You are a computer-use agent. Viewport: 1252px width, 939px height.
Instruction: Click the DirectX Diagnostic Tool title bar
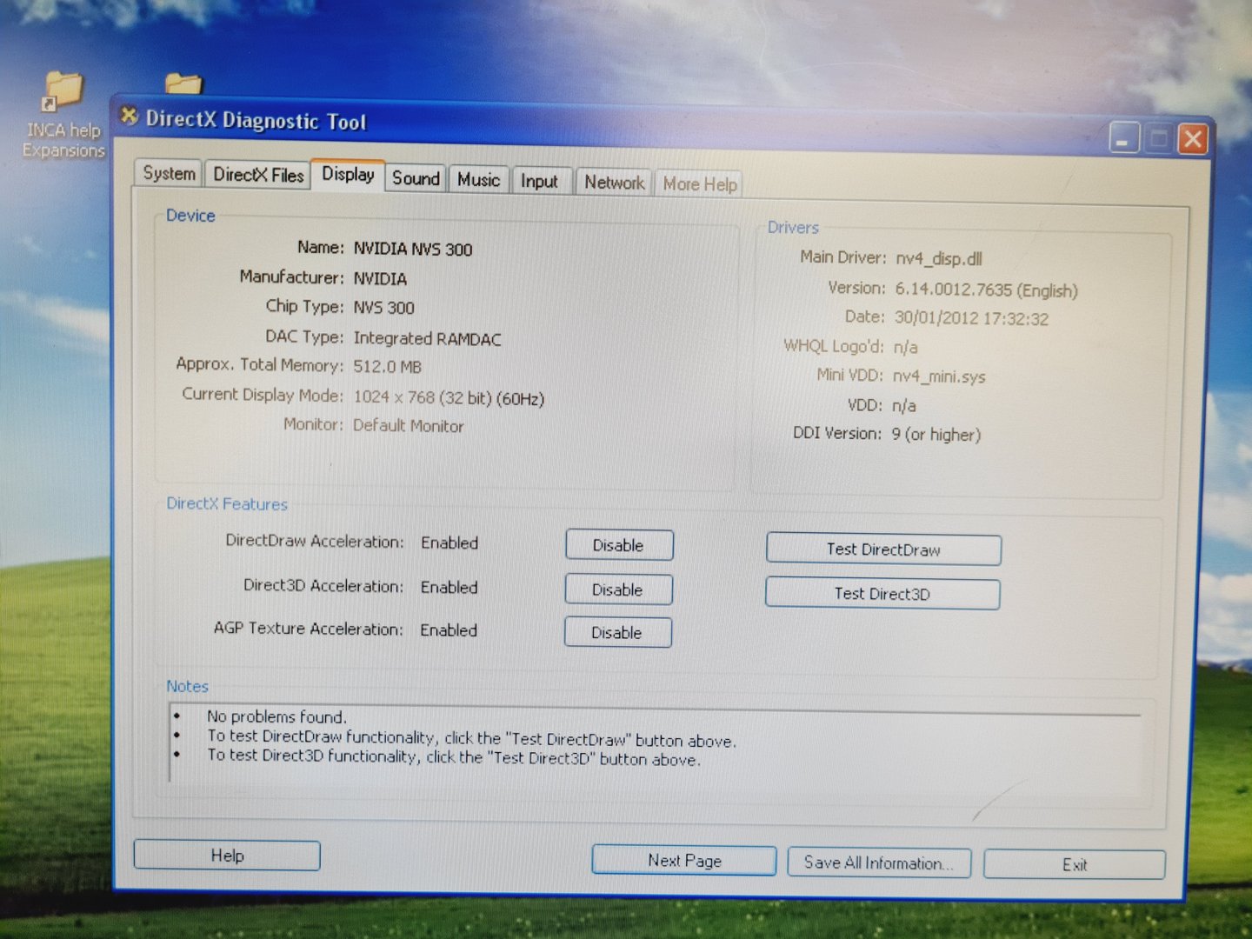[x=609, y=127]
